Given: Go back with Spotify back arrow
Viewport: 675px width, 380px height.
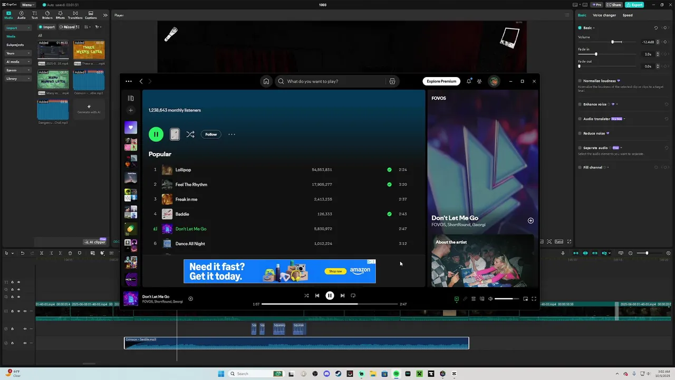Looking at the screenshot, I should coord(141,81).
